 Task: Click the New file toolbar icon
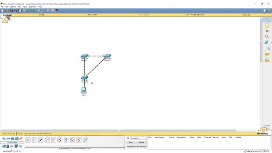coord(3,11)
